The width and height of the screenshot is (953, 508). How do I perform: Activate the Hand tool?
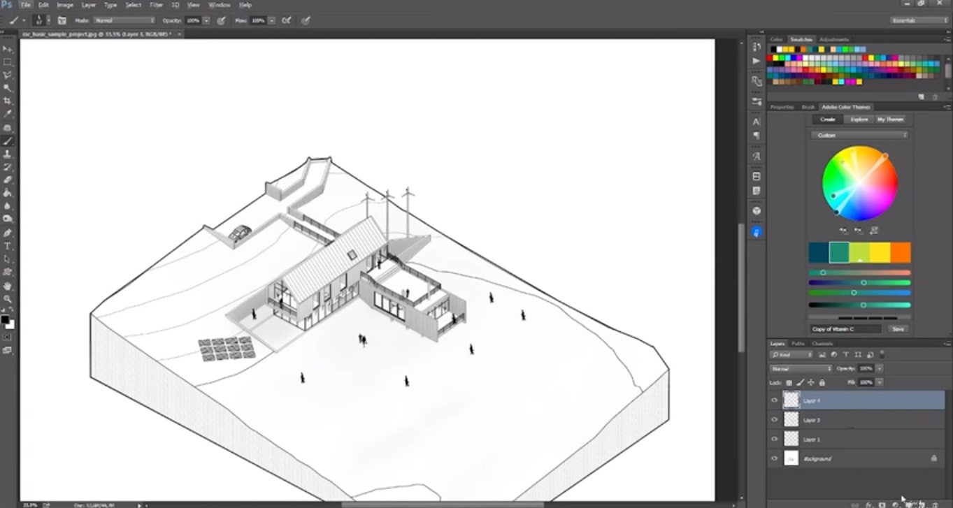click(x=8, y=286)
